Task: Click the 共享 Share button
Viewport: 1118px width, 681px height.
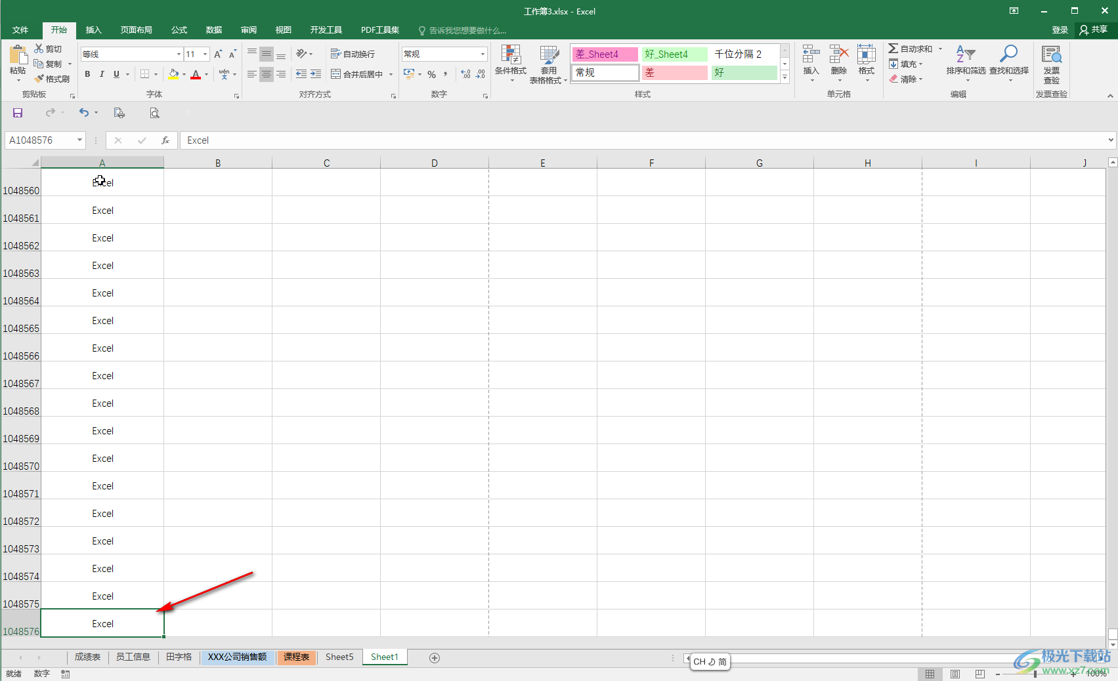Action: 1094,30
